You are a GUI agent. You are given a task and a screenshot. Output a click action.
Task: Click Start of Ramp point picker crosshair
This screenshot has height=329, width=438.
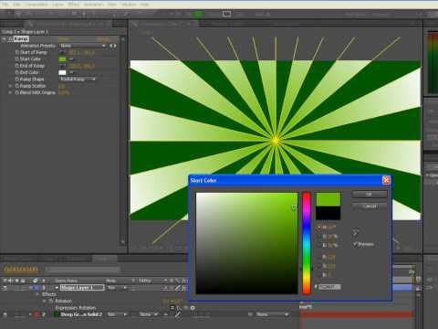(x=62, y=52)
